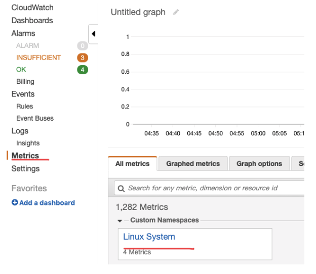Open Metrics in the navigation sidebar
316x274 pixels.
(x=25, y=155)
